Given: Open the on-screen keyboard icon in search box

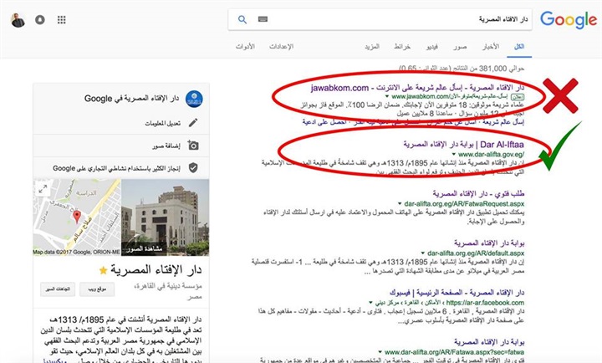Looking at the screenshot, I should point(263,19).
